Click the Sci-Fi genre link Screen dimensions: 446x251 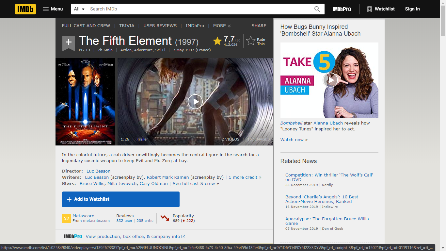coord(160,50)
